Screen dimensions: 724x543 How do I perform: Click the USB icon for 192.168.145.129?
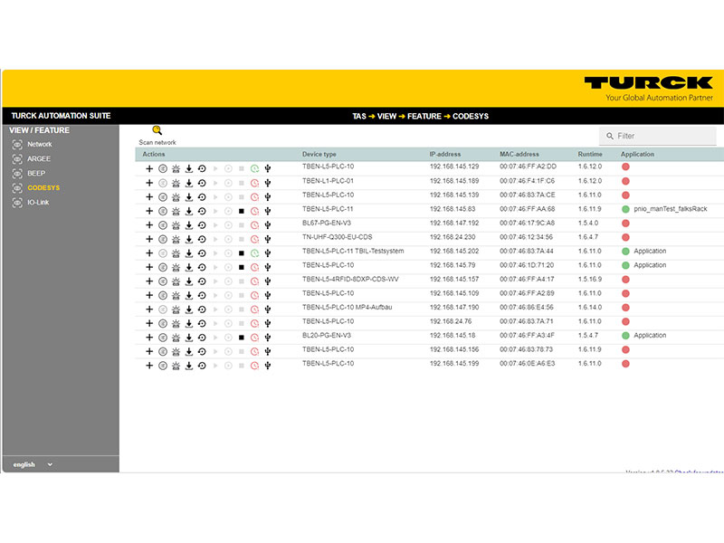[x=268, y=169]
